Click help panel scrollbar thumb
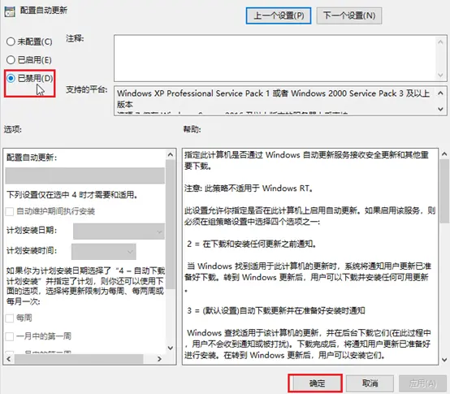 coord(444,192)
